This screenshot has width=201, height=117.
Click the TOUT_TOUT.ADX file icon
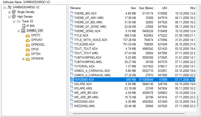coord(72,49)
